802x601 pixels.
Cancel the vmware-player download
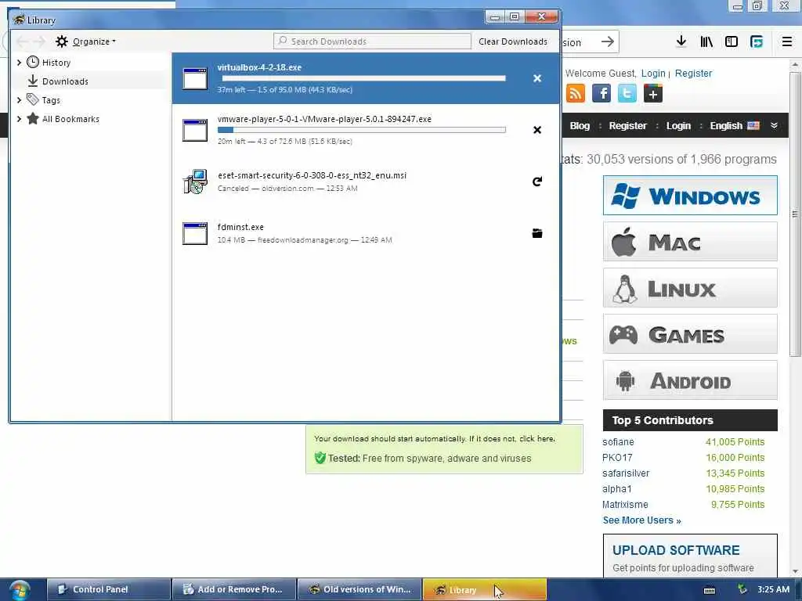click(537, 130)
